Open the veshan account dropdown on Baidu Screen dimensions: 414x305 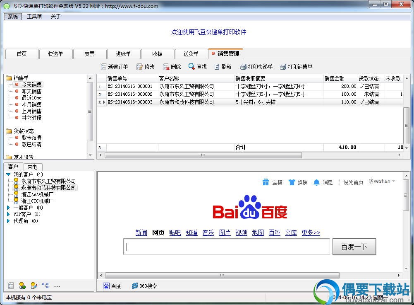click(x=382, y=181)
